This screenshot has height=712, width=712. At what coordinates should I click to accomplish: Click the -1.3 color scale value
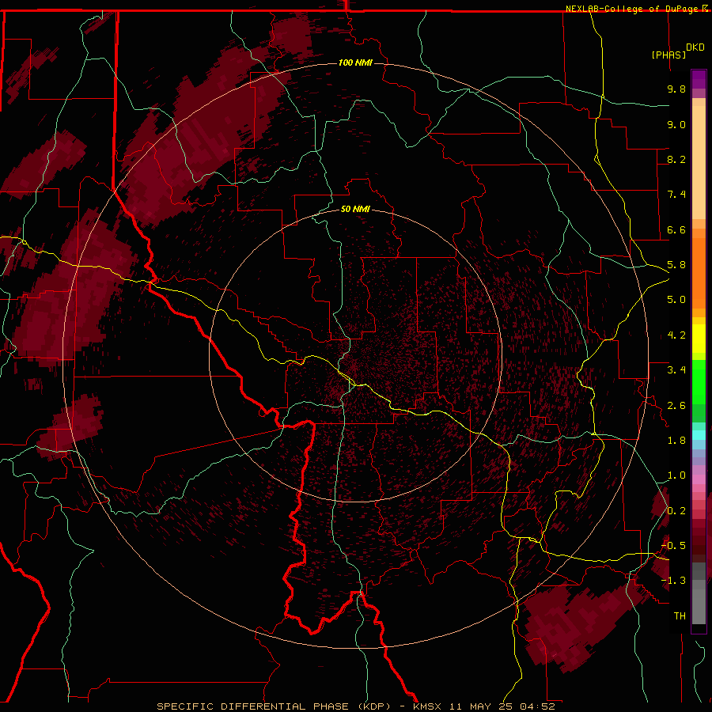click(x=673, y=581)
